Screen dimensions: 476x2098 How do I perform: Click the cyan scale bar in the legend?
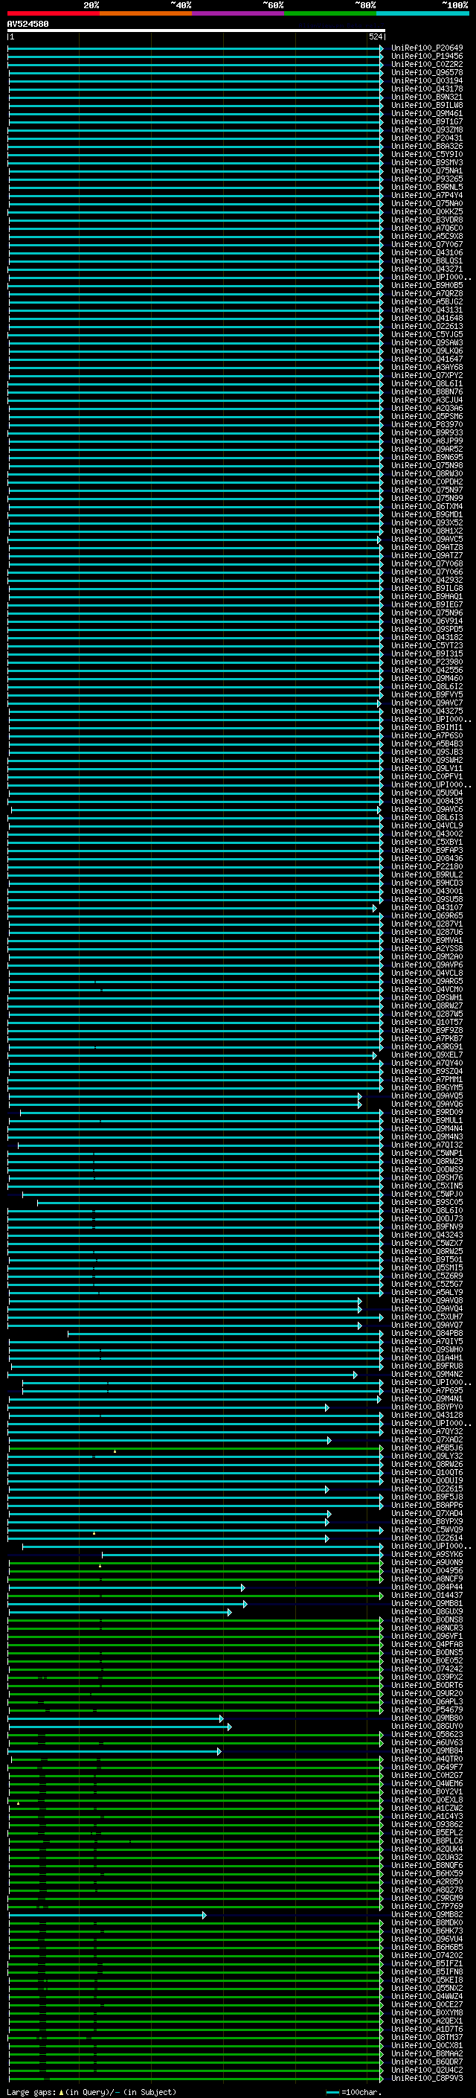(x=332, y=2092)
